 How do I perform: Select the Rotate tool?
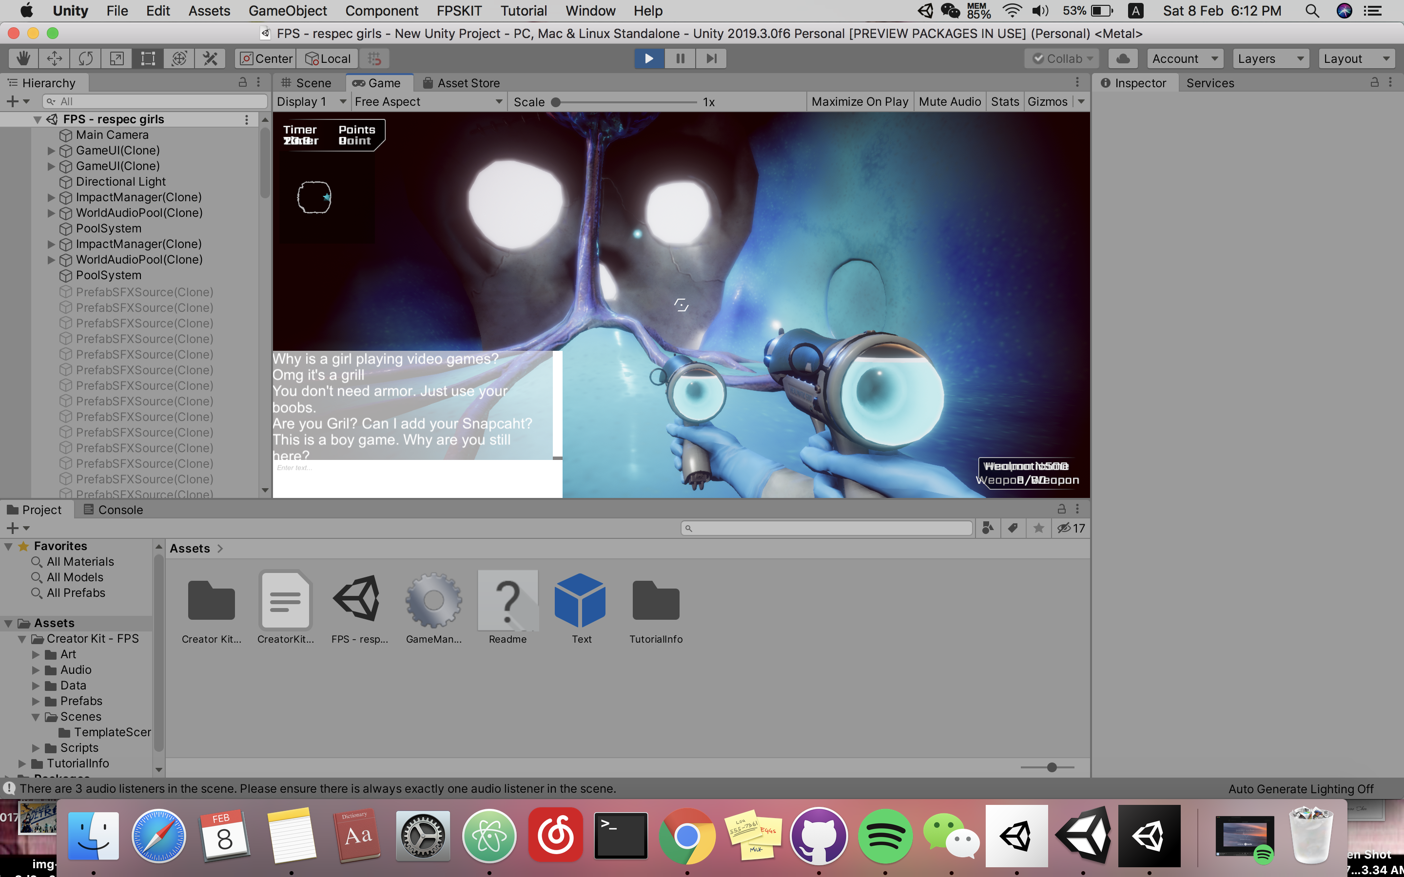click(x=86, y=58)
